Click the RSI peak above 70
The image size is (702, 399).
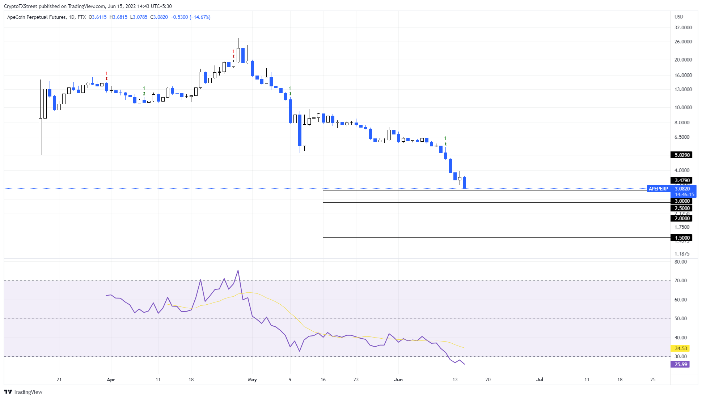click(238, 270)
